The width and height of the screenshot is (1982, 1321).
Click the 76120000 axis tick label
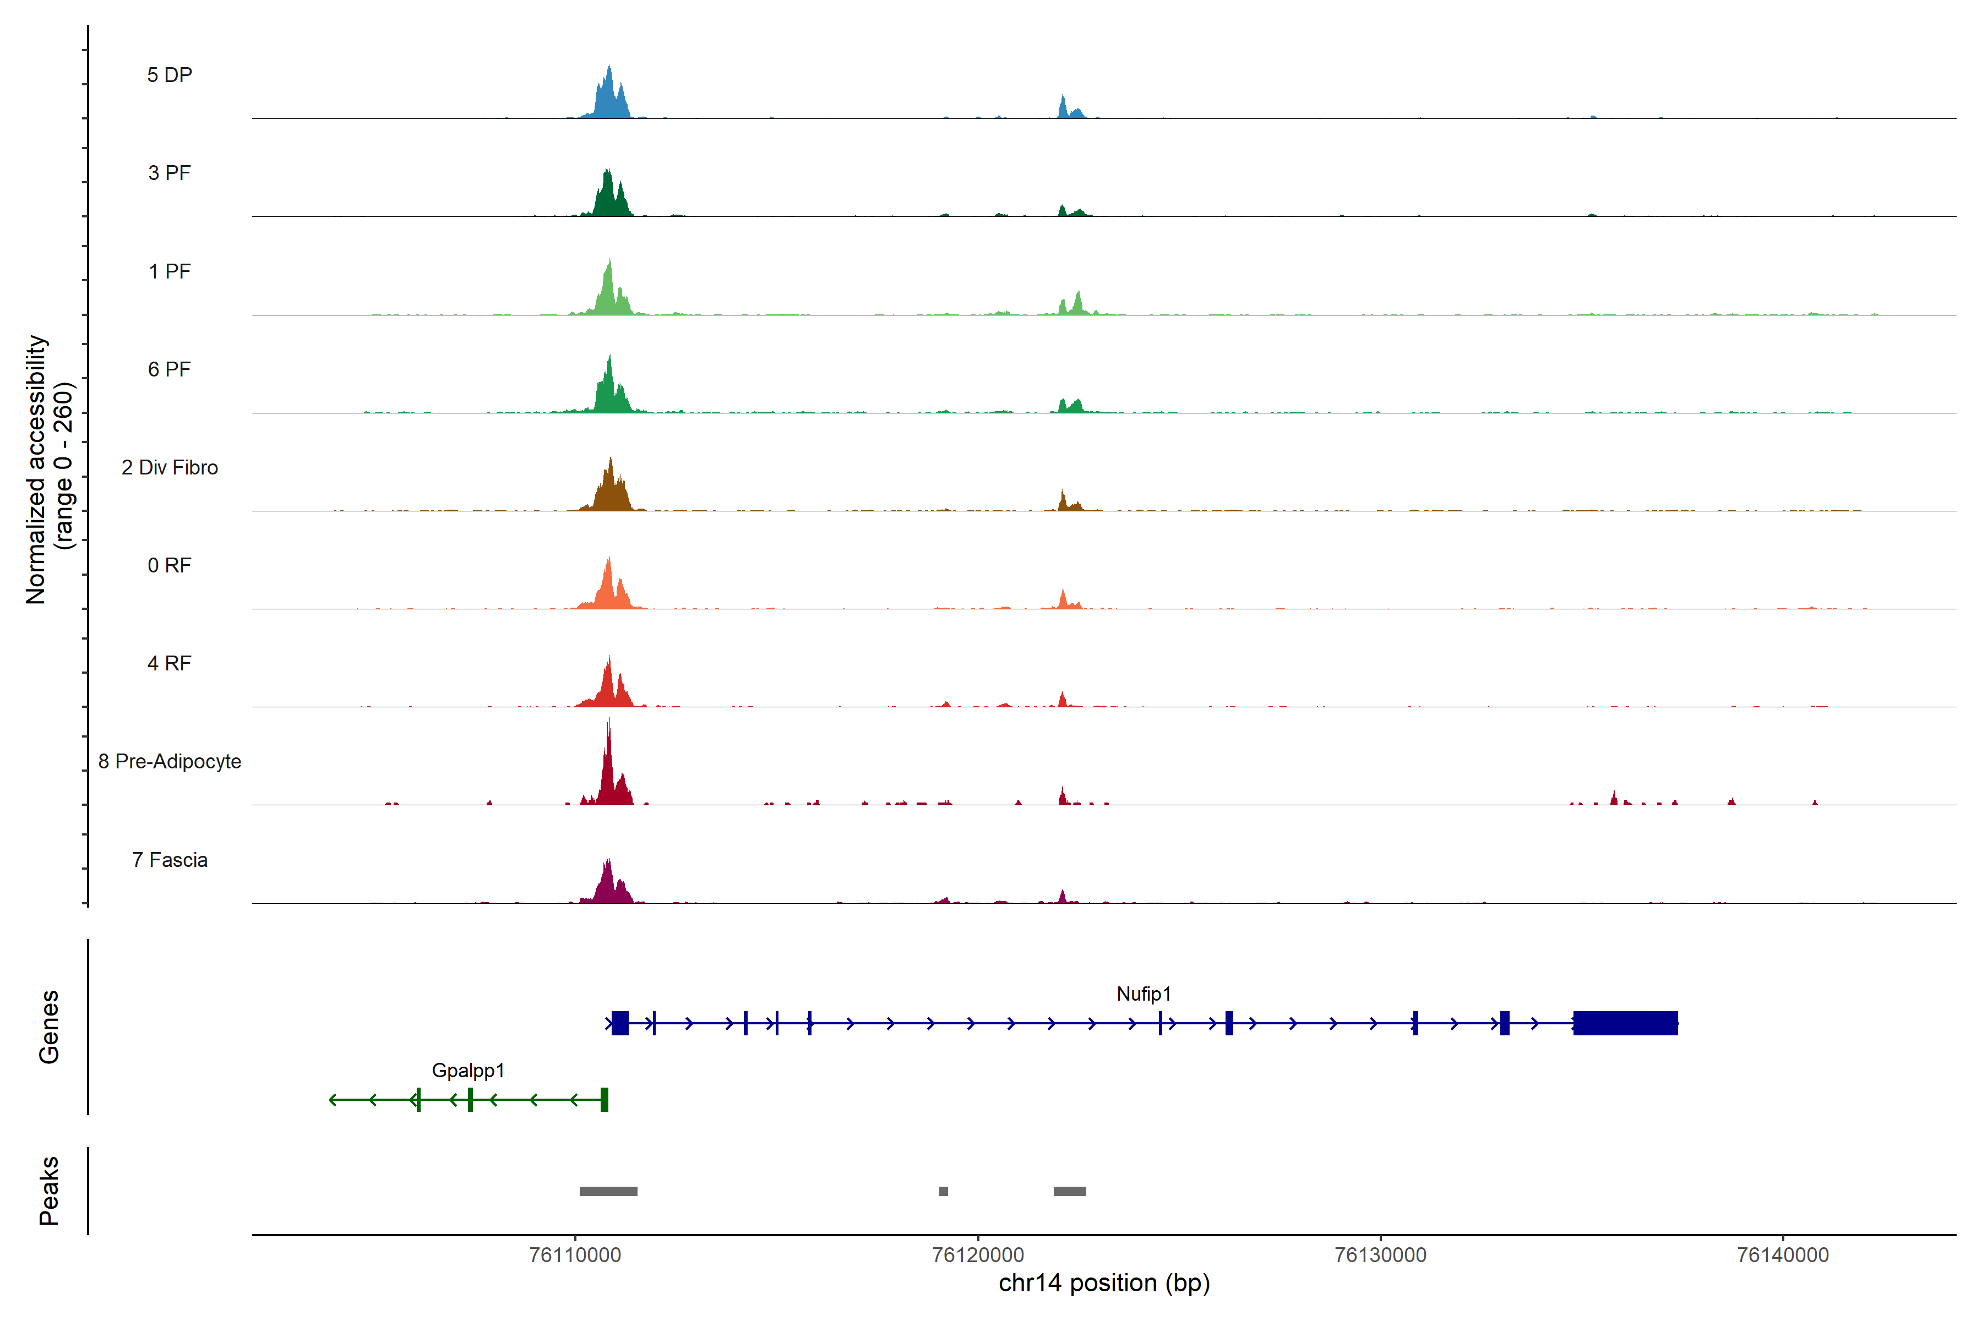tap(978, 1254)
